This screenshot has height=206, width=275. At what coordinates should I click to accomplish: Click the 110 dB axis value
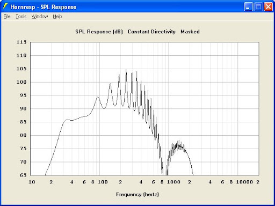click(21, 55)
